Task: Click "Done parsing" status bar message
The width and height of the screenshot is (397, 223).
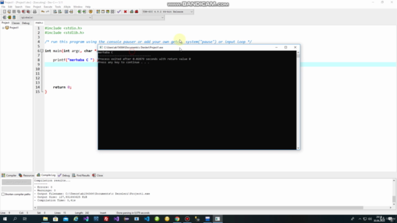Action: click(133, 213)
